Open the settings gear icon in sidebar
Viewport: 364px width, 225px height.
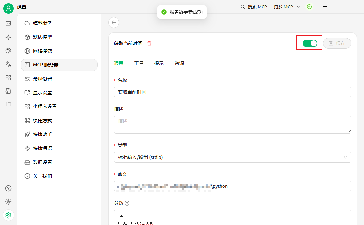[8, 215]
